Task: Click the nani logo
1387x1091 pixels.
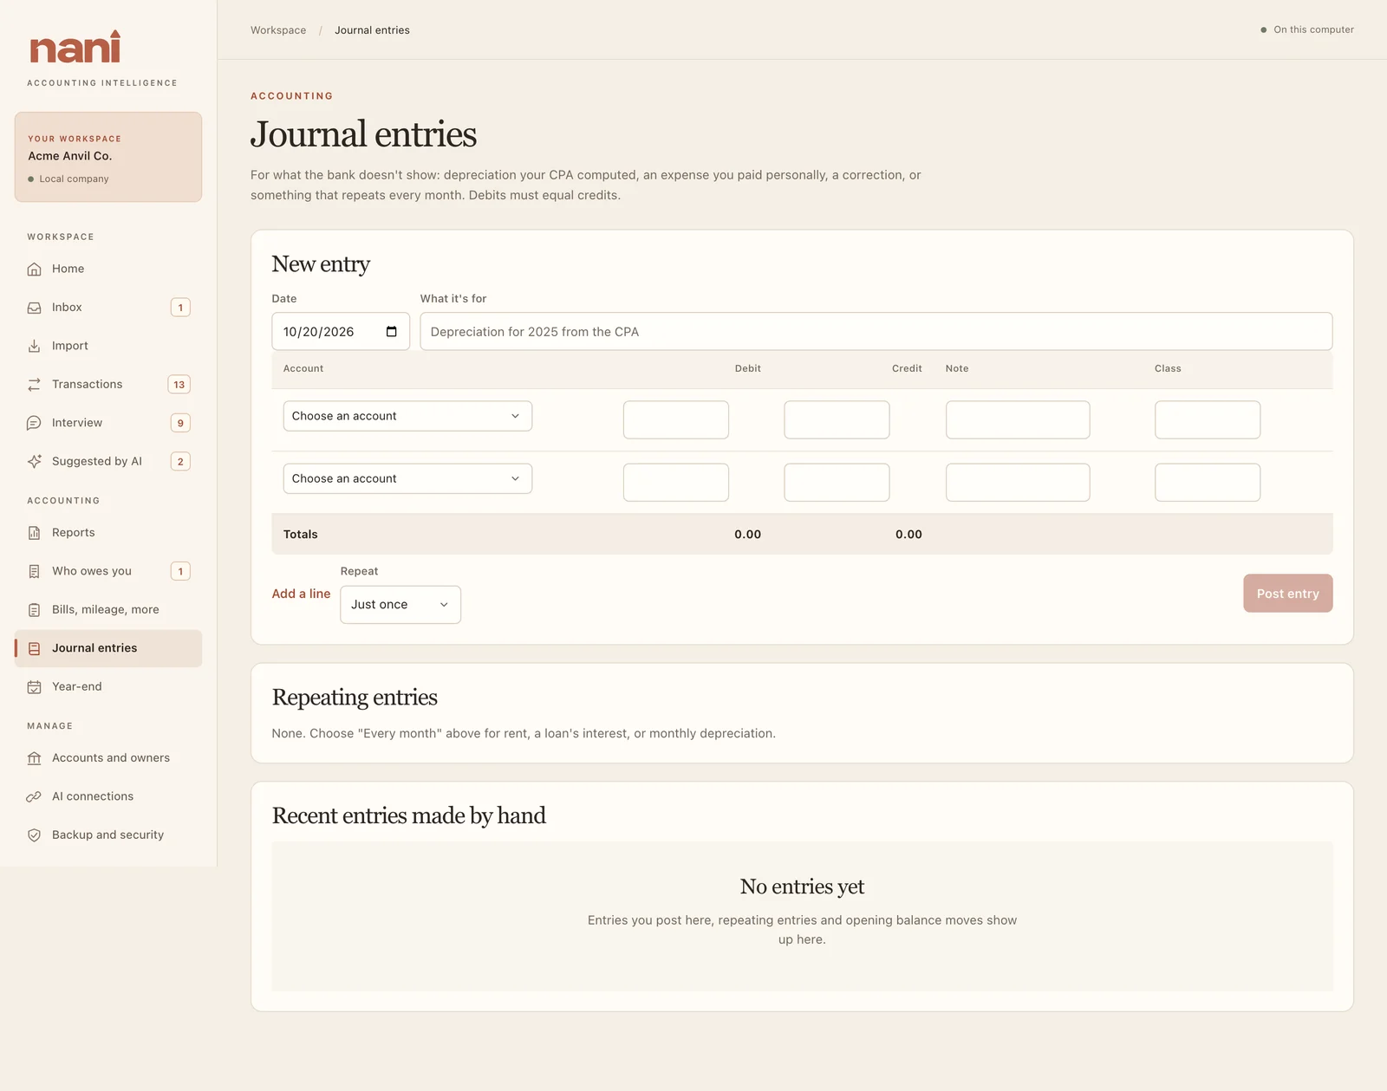Action: [x=75, y=48]
